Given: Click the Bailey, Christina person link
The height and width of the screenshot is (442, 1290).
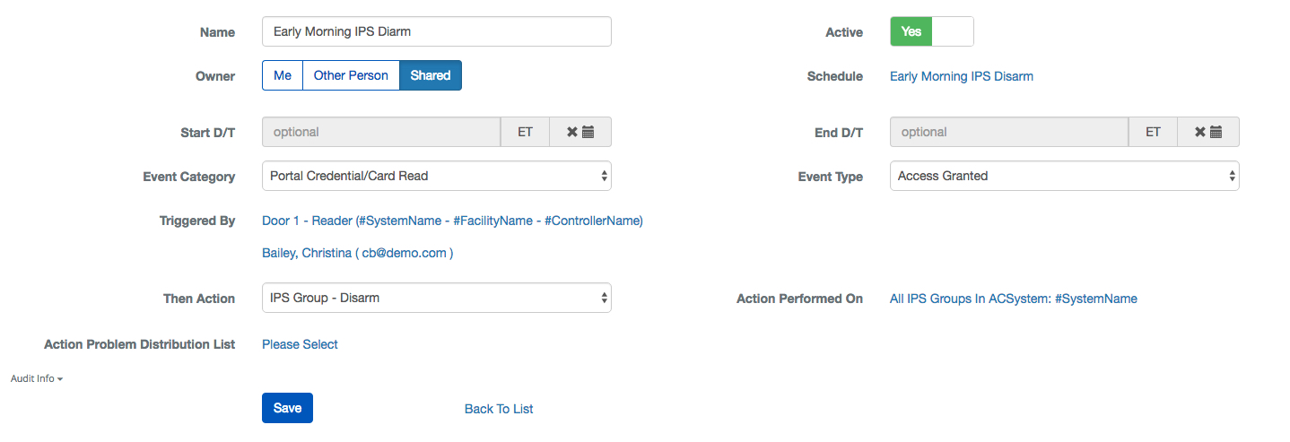Looking at the screenshot, I should click(x=357, y=253).
